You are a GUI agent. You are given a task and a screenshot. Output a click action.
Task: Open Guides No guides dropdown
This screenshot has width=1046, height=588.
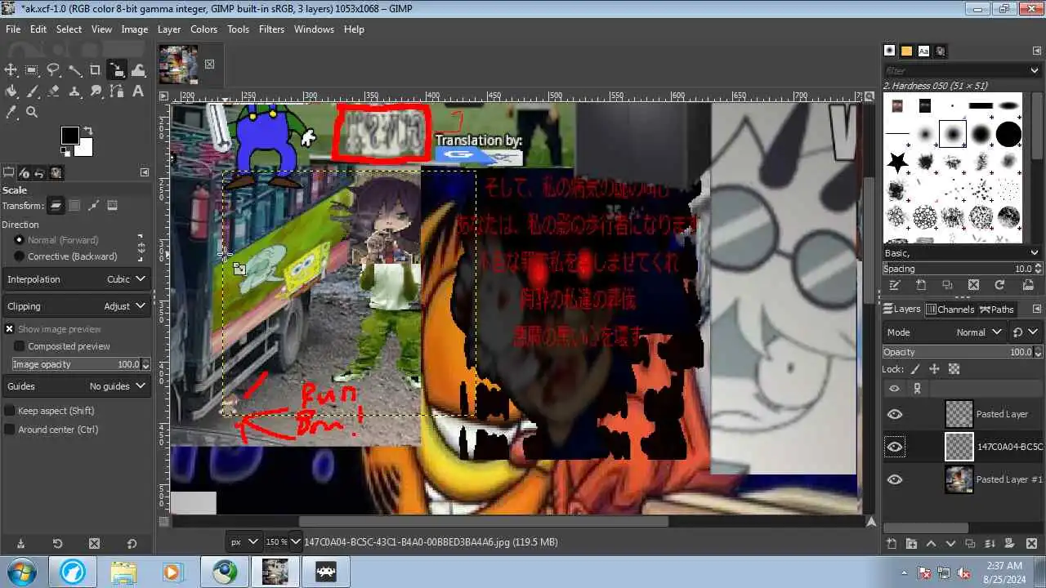point(76,386)
